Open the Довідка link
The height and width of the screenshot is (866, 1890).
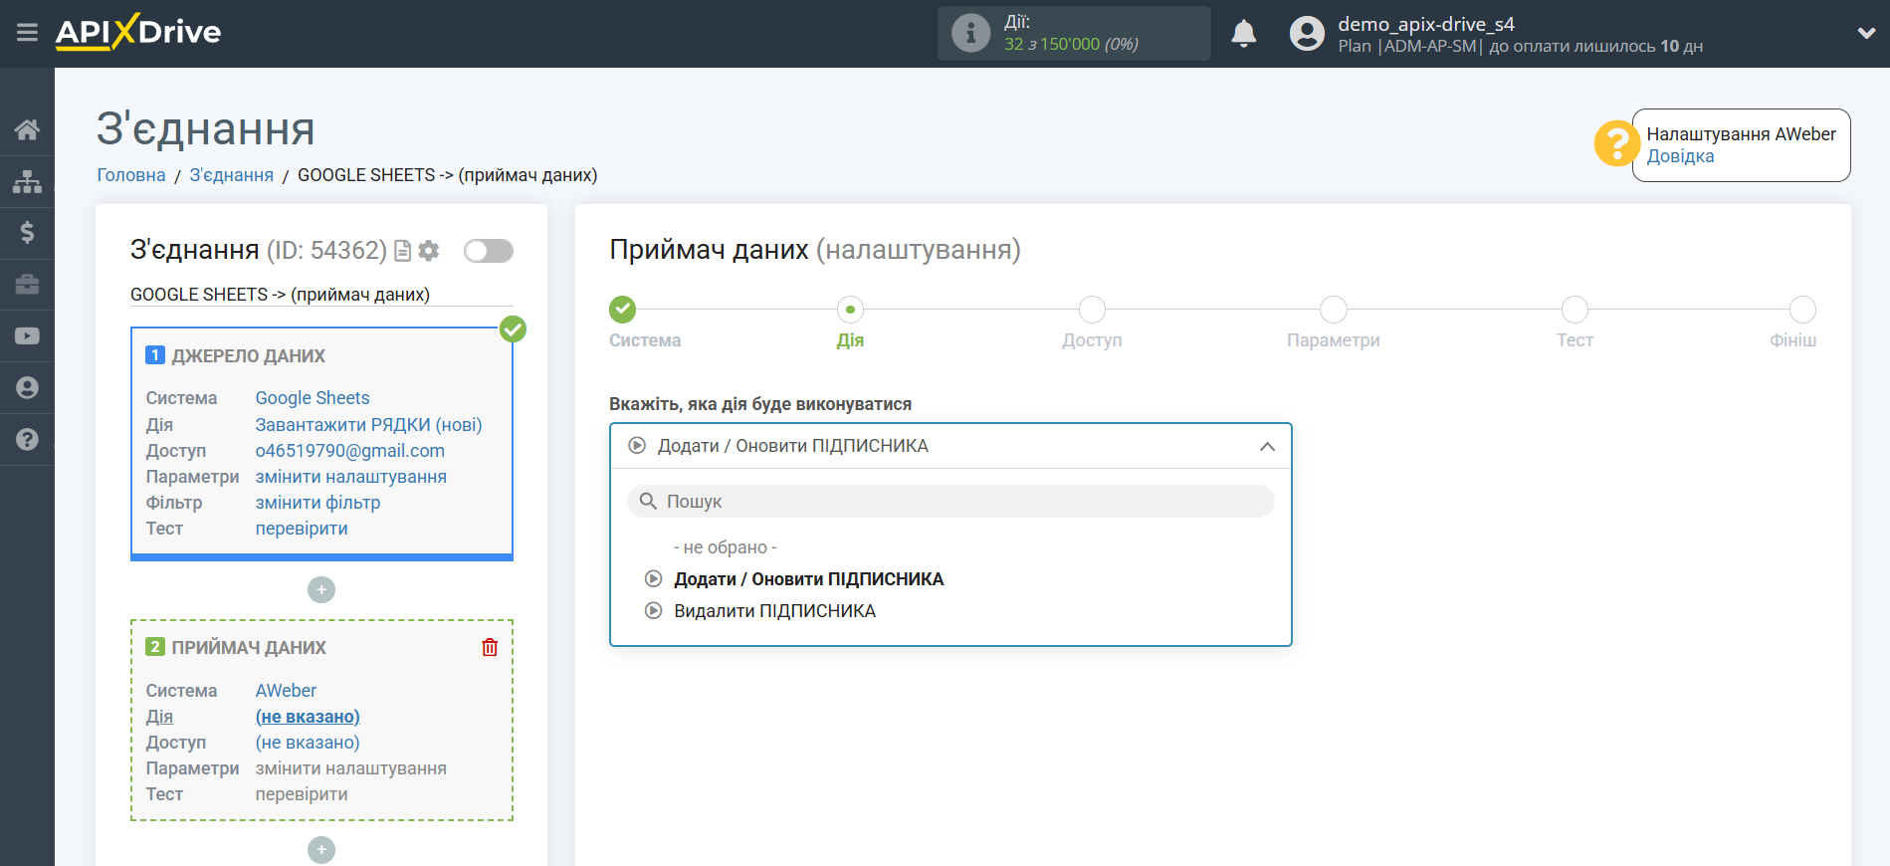pos(1680,156)
